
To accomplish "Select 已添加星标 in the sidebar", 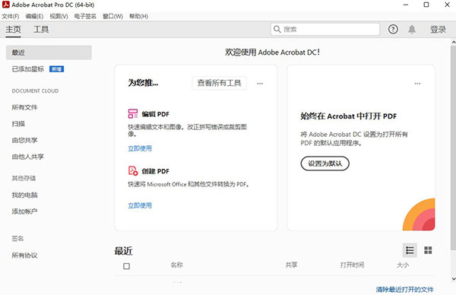I will click(x=28, y=69).
